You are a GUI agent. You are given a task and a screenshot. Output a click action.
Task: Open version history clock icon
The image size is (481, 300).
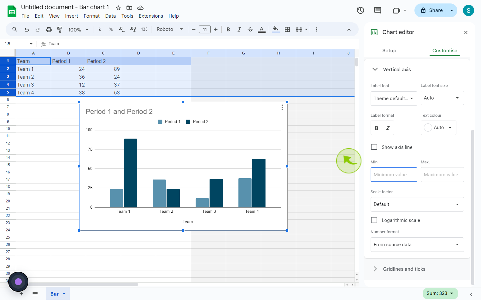[x=361, y=10]
